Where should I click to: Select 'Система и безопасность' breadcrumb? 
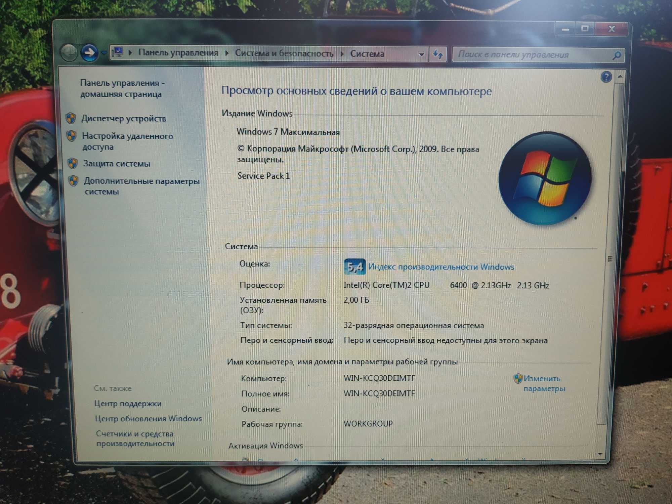pos(284,53)
